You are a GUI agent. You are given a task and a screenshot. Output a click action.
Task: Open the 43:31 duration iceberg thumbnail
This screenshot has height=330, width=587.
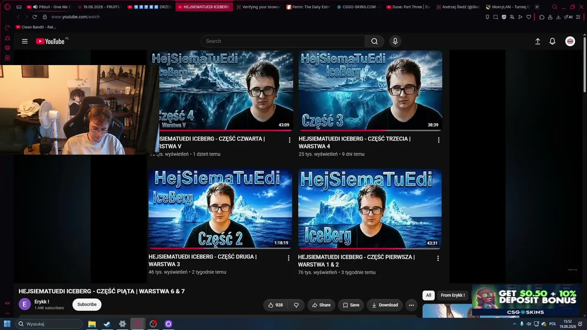coord(370,209)
